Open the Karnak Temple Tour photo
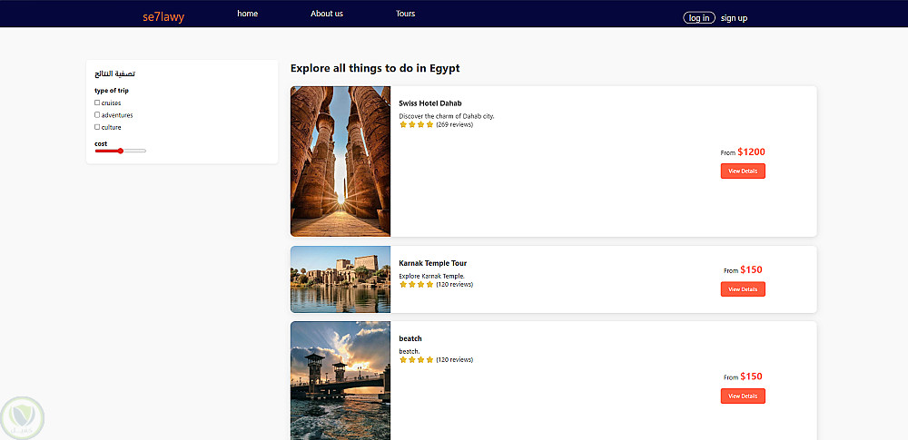The image size is (908, 440). pos(340,279)
